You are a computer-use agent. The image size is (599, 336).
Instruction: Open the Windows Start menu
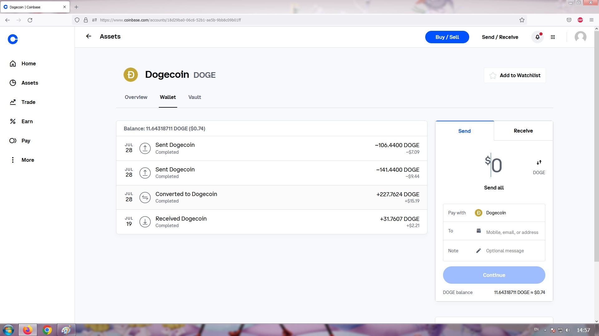(8, 330)
